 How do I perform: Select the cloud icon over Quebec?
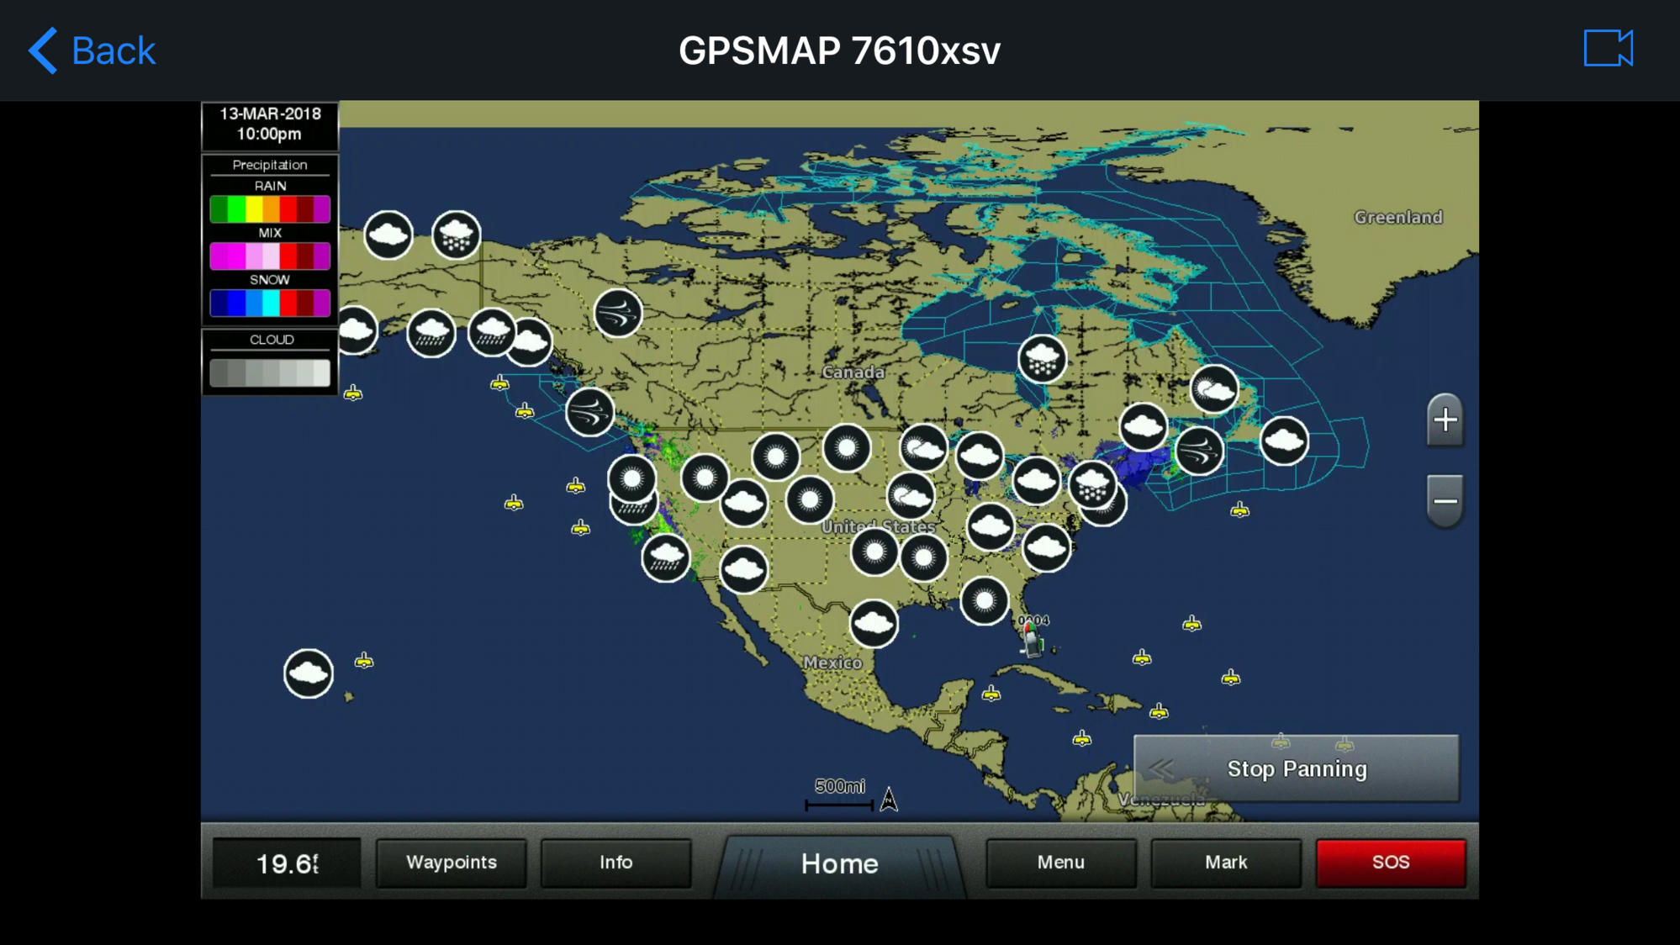[1143, 427]
